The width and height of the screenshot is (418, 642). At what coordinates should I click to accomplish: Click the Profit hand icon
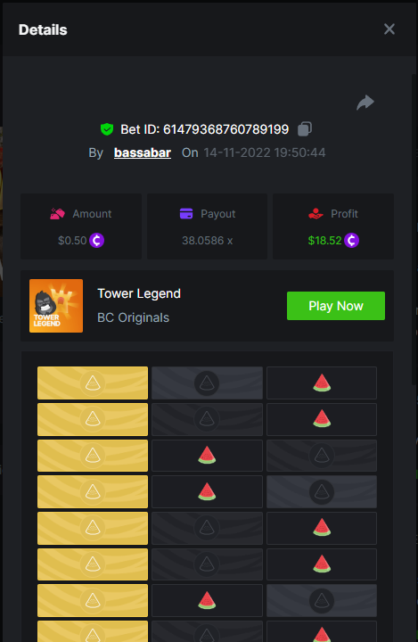click(316, 213)
